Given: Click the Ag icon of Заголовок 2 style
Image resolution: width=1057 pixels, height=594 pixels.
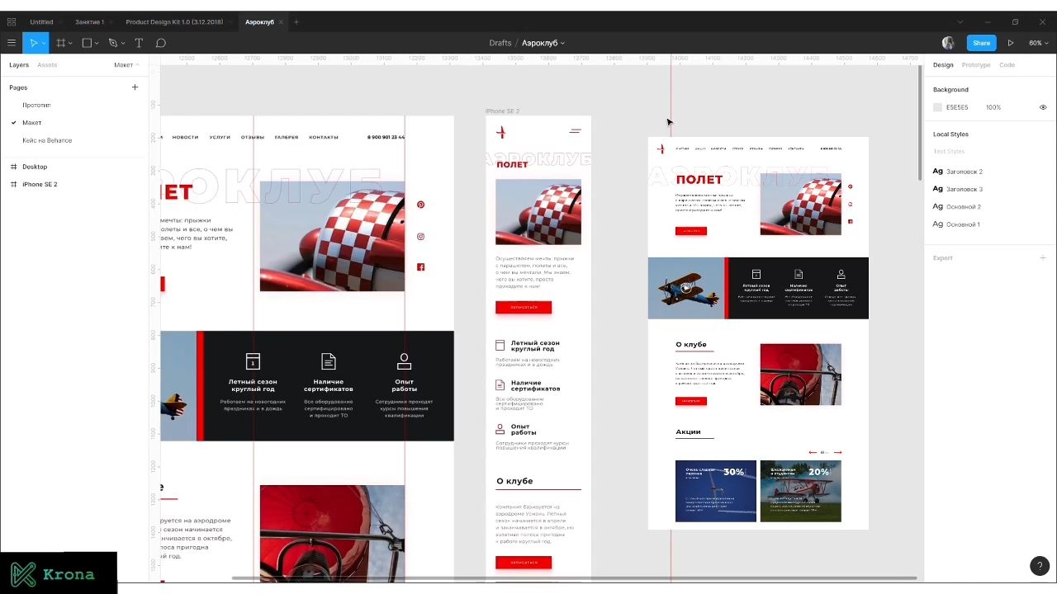Looking at the screenshot, I should tap(938, 172).
